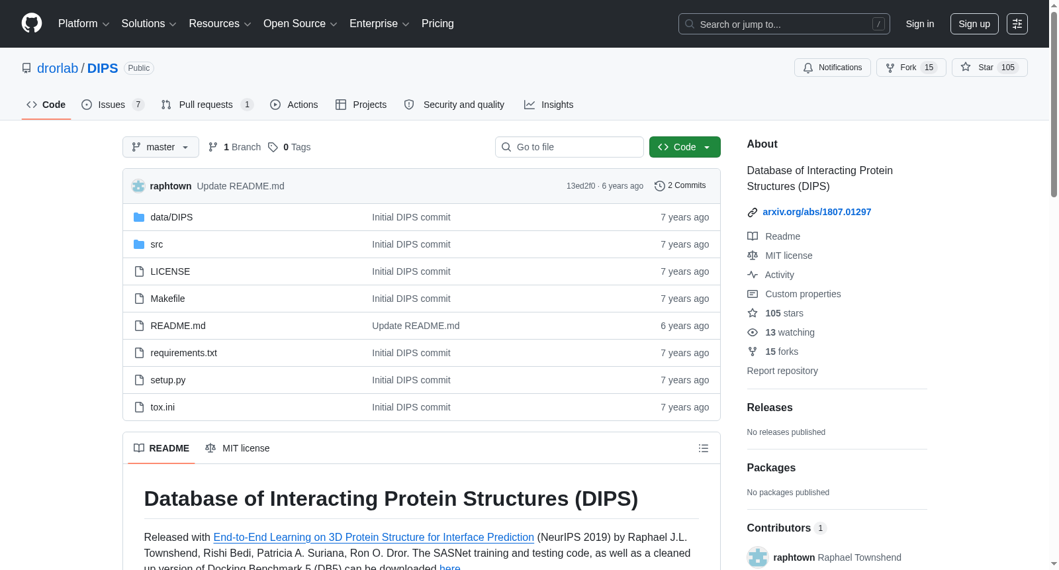The height and width of the screenshot is (570, 1059).
Task: Focus the Search or jump to field
Action: tap(784, 24)
